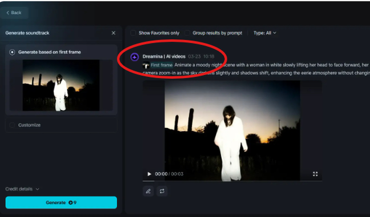Enter fullscreen for the video
The height and width of the screenshot is (217, 370).
tap(315, 174)
